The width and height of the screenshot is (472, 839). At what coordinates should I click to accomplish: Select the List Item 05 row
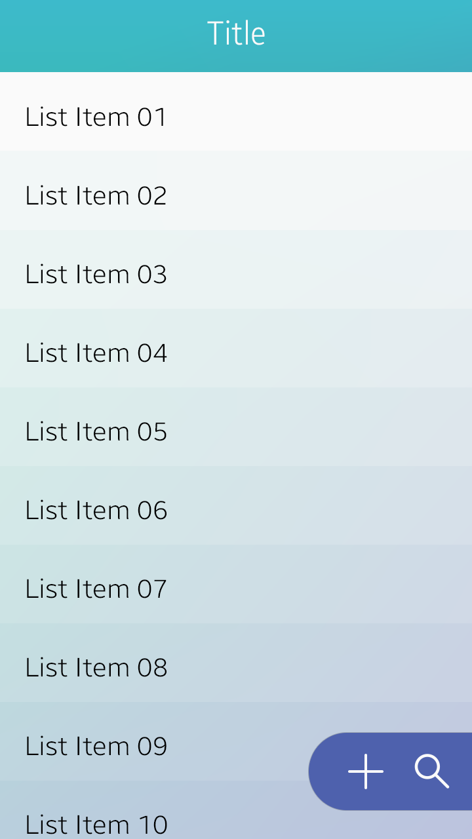pyautogui.click(x=96, y=432)
